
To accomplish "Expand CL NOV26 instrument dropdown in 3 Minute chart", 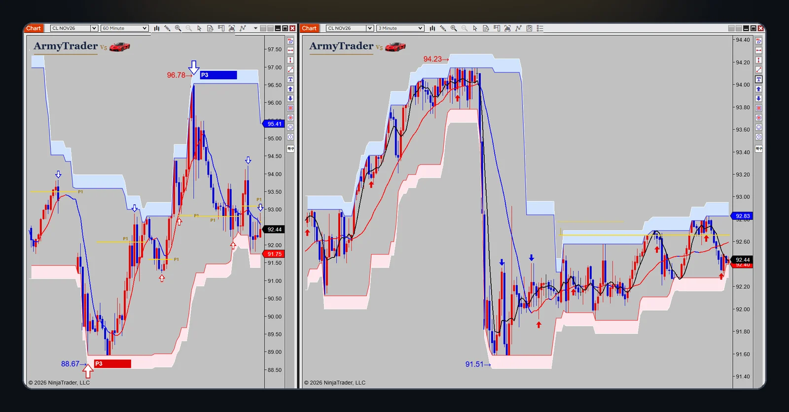I will click(369, 28).
